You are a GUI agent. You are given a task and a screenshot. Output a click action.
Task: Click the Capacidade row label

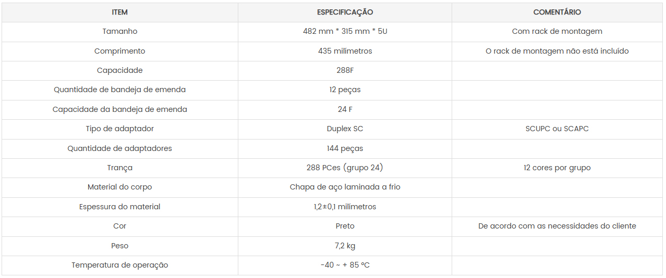[119, 70]
